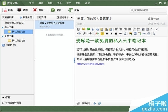This screenshot has height=112, width=168.
Task: Click the Numbered list icon
Action: (x=134, y=29)
